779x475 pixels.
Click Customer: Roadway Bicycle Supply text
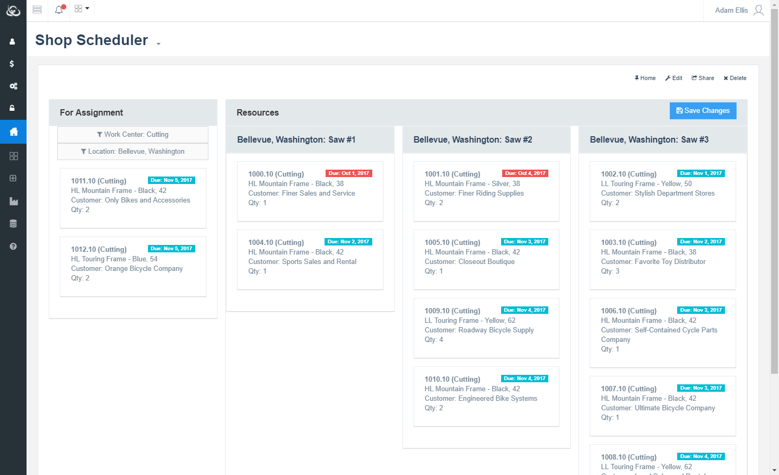coord(479,330)
